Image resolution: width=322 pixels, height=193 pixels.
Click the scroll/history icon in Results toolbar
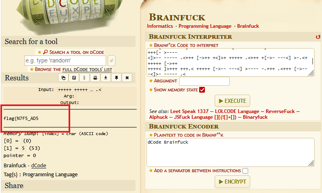click(x=74, y=78)
